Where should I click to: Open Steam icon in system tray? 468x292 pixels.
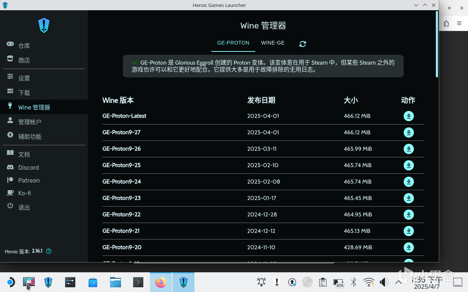tap(307, 282)
